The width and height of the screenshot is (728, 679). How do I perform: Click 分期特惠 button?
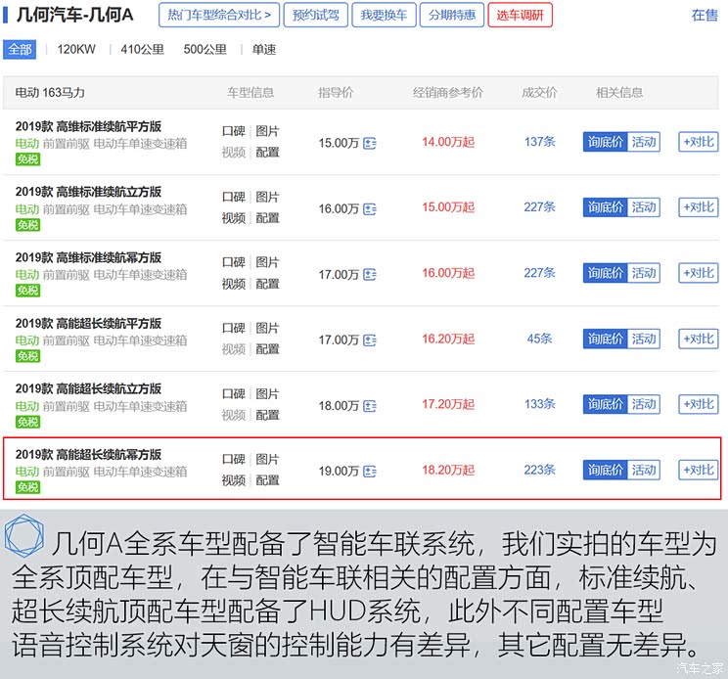[x=452, y=15]
